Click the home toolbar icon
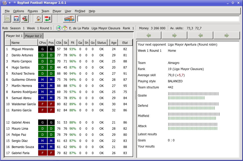 (x=39, y=19)
